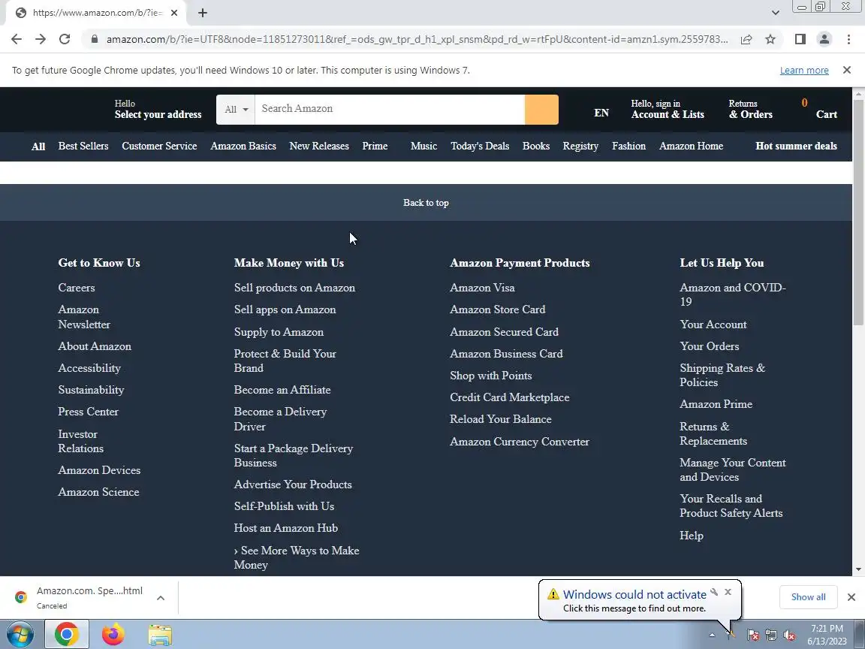Open Amazon Prime footer link
Image resolution: width=865 pixels, height=649 pixels.
pyautogui.click(x=716, y=404)
